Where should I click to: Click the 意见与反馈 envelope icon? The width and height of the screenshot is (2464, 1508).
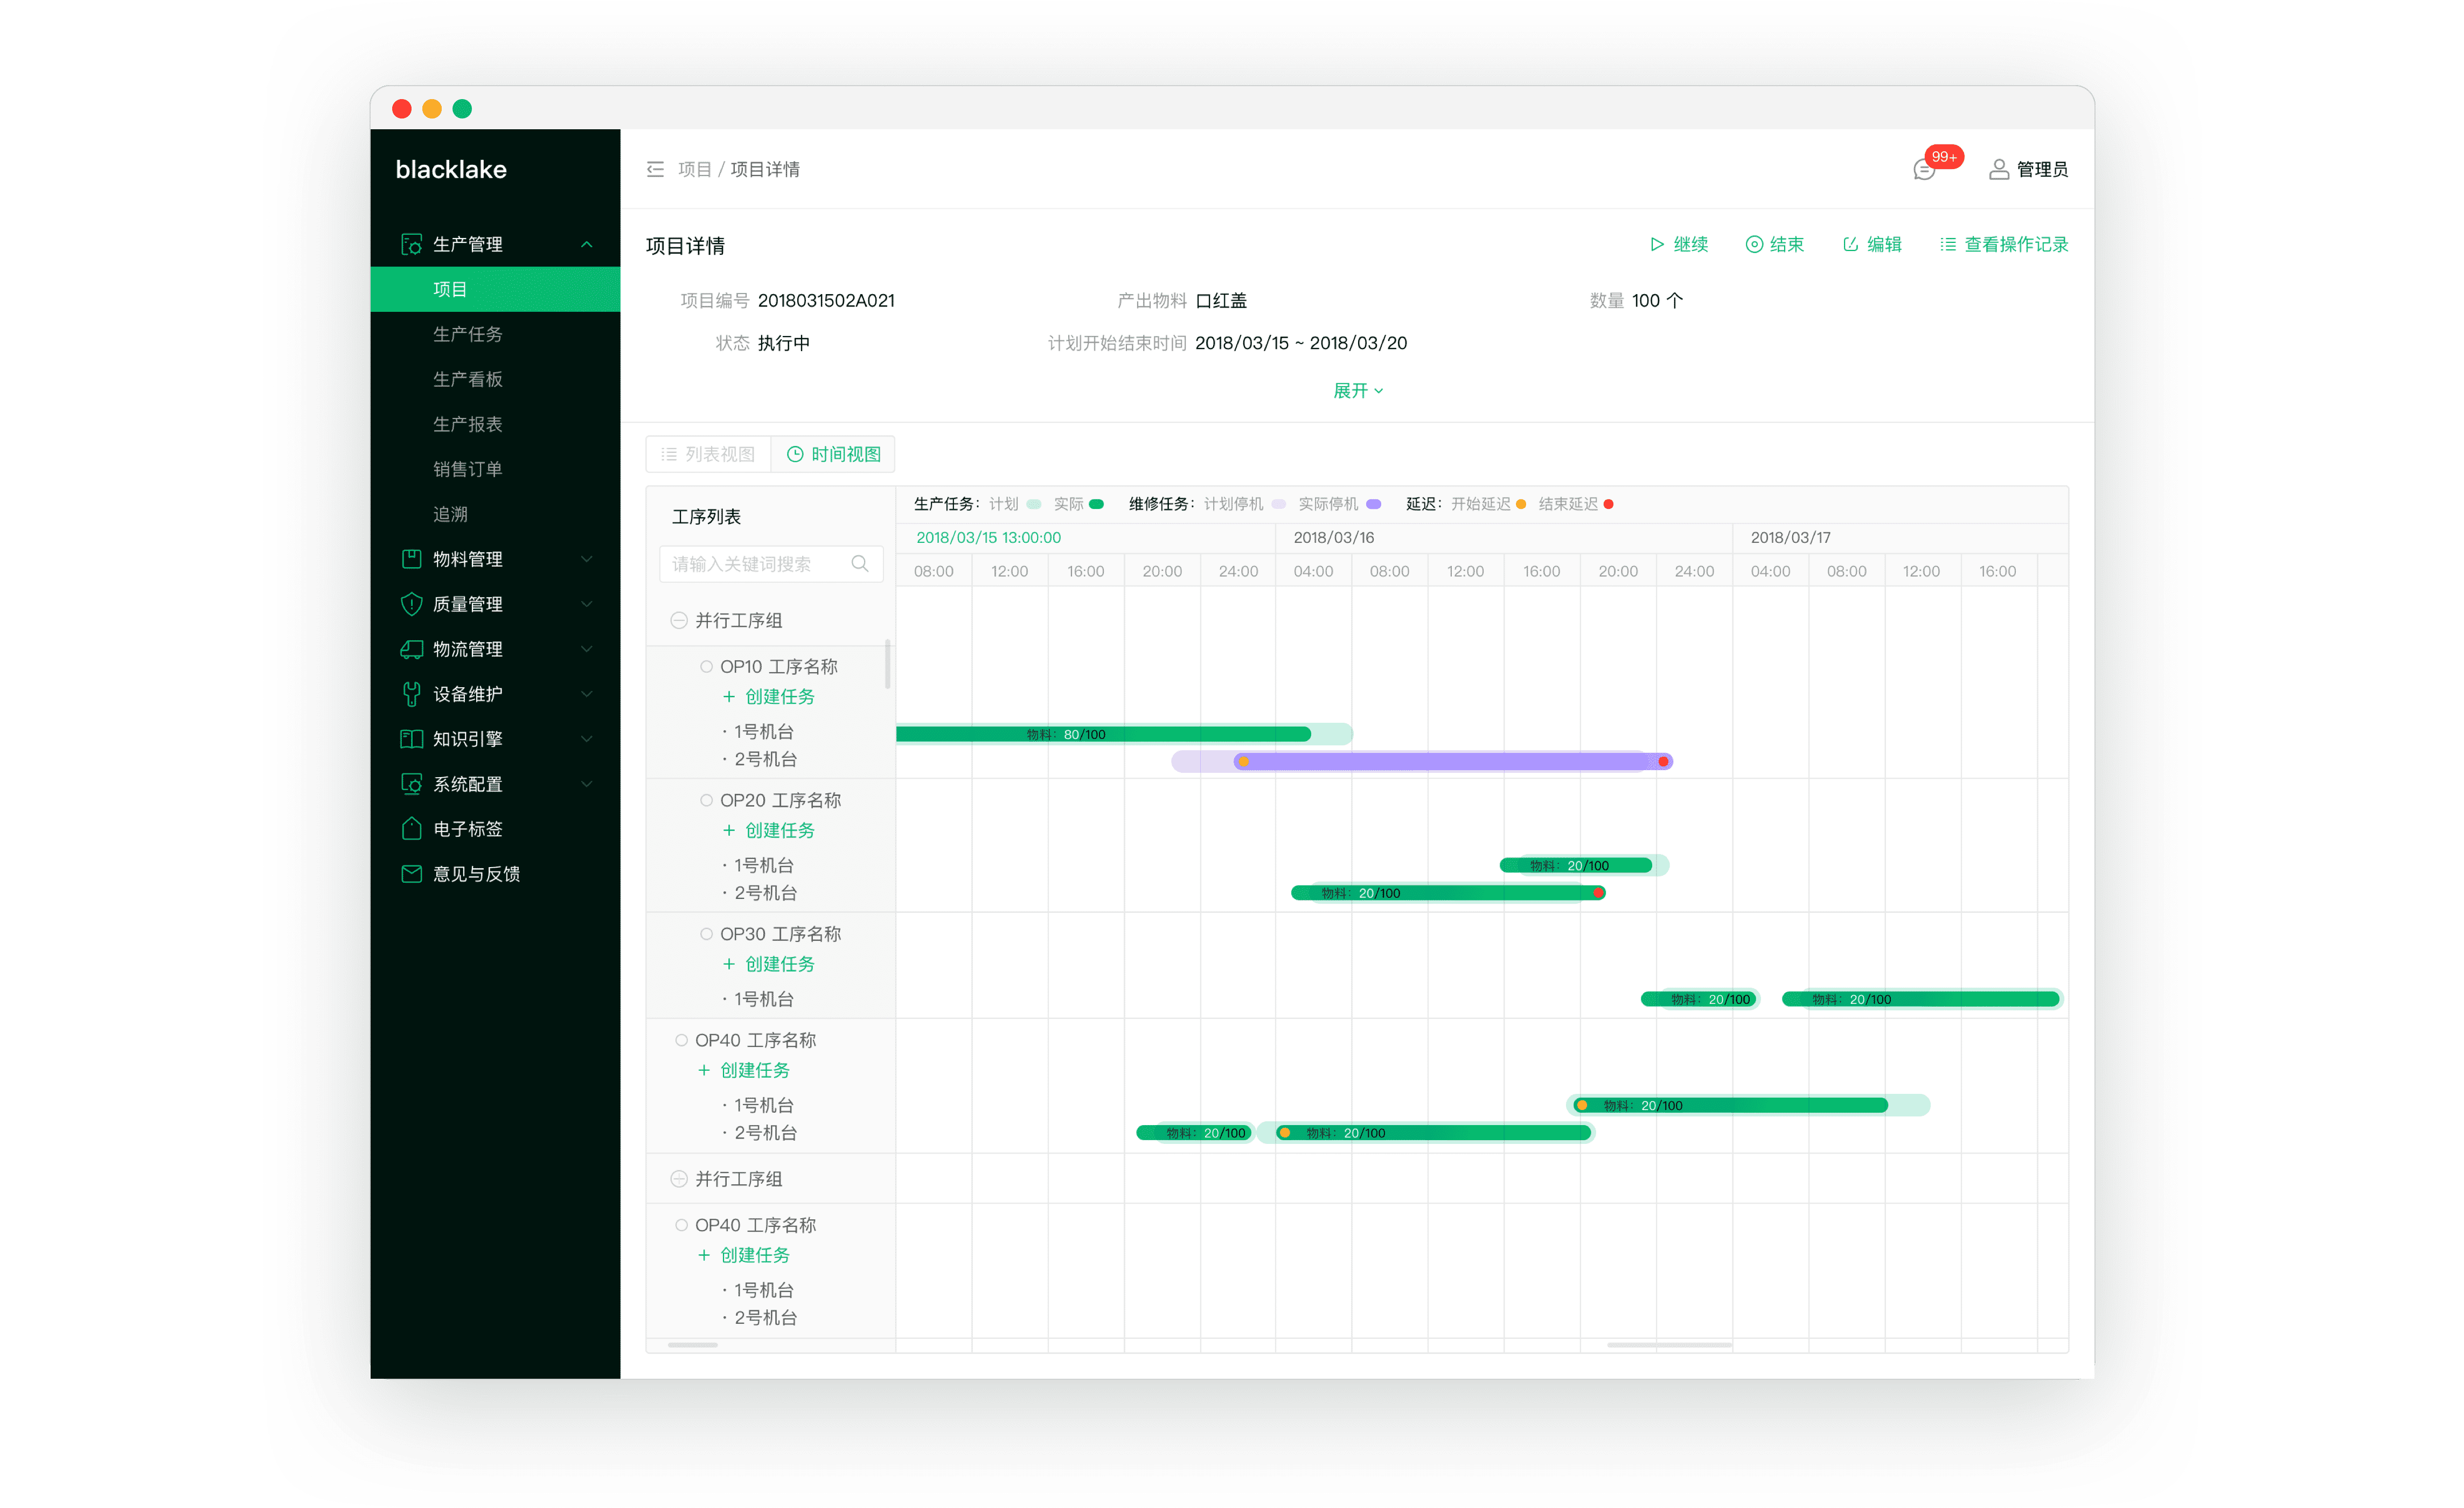tap(411, 873)
